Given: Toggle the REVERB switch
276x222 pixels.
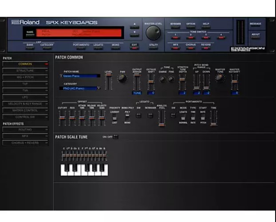Looking at the screenshot, I should [206, 48].
